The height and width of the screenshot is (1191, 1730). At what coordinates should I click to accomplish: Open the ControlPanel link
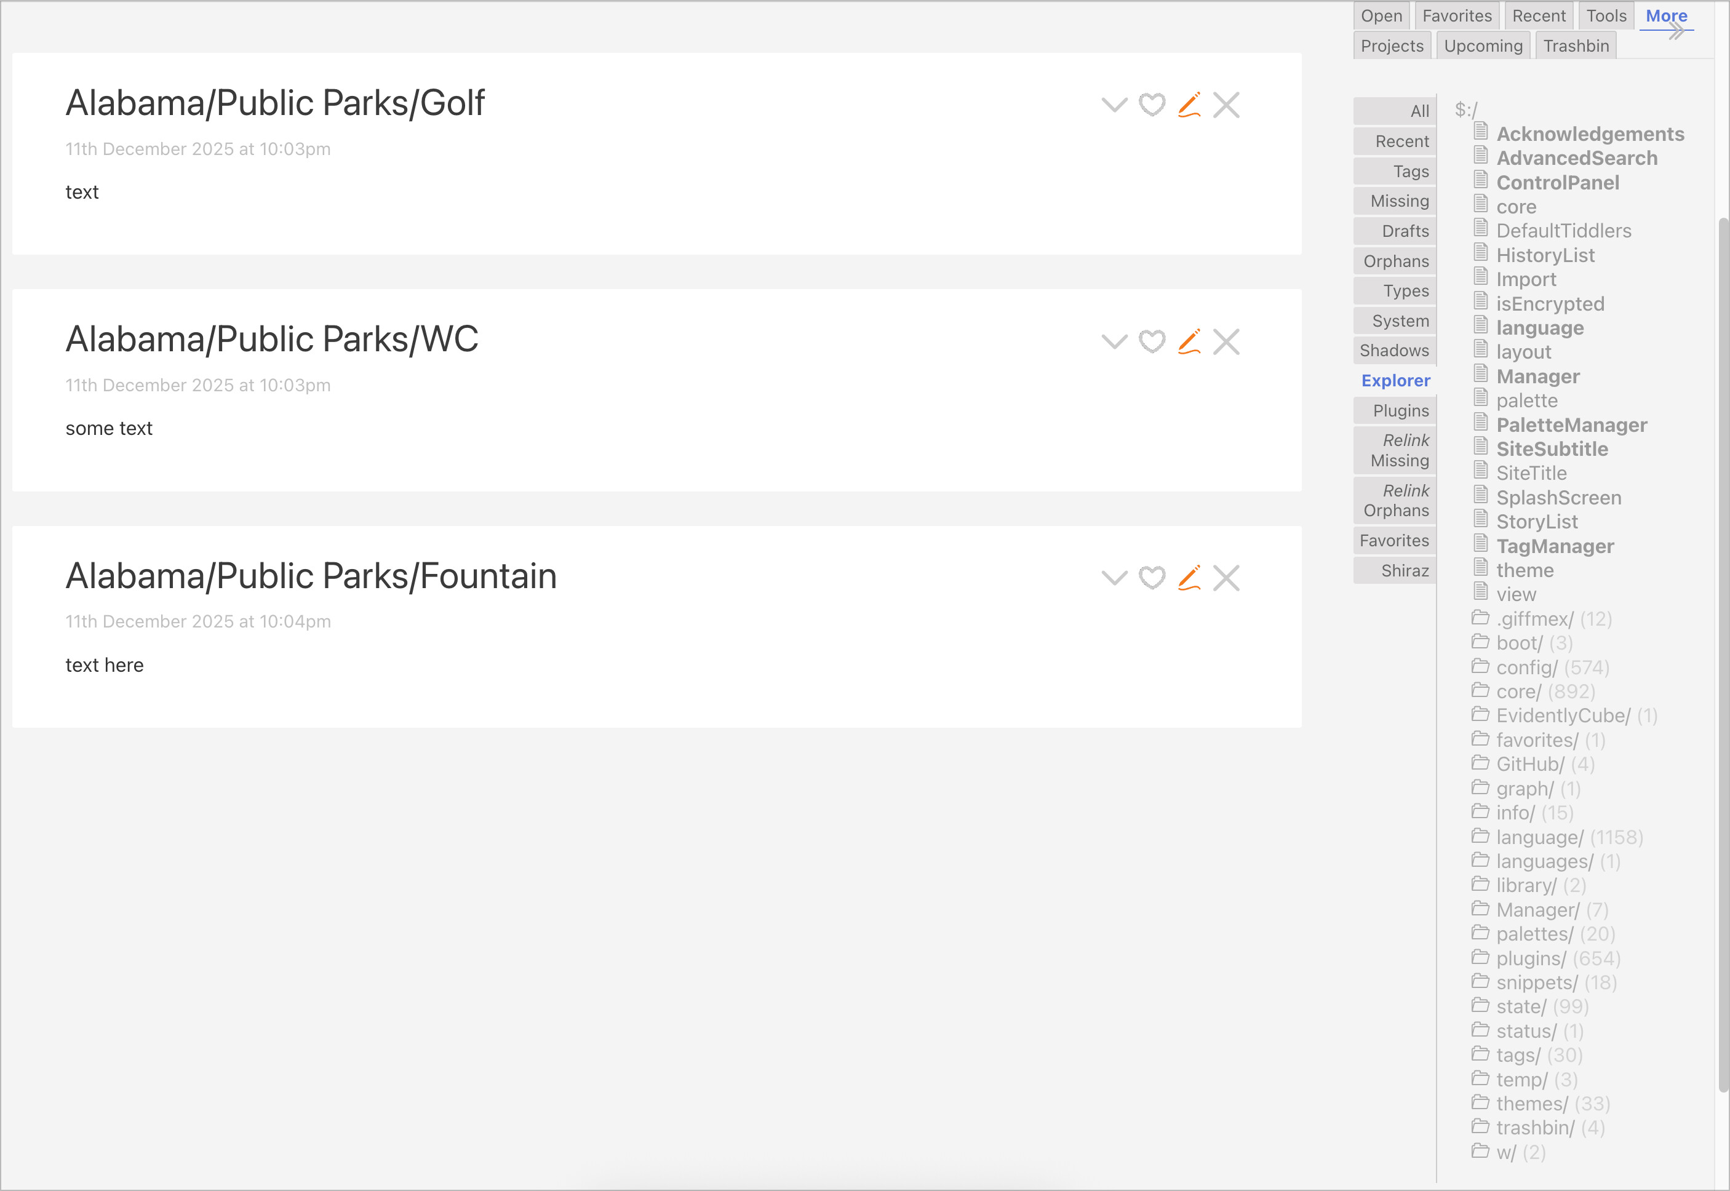point(1558,183)
